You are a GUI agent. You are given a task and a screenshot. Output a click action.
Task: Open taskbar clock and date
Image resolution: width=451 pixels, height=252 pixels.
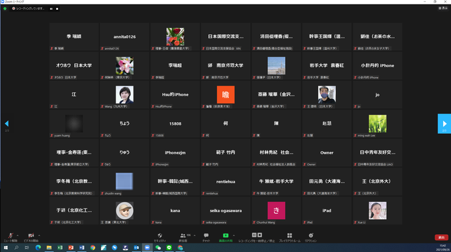coord(442,247)
